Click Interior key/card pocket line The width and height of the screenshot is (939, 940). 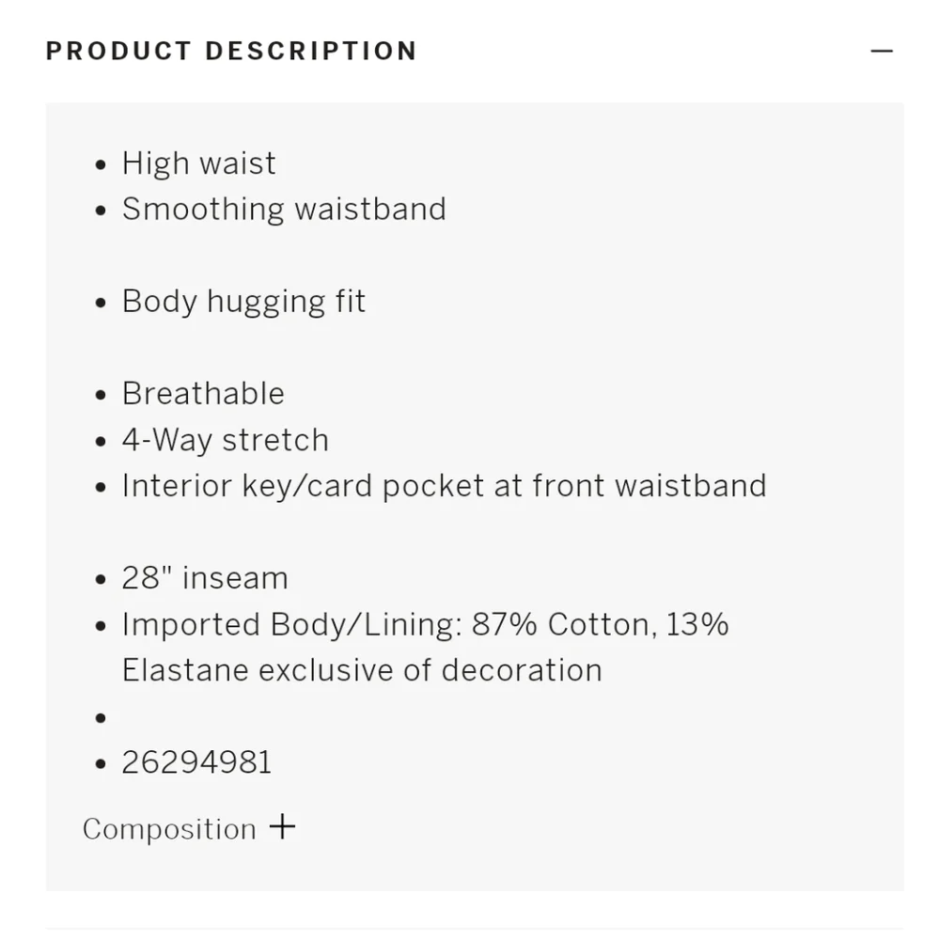445,486
